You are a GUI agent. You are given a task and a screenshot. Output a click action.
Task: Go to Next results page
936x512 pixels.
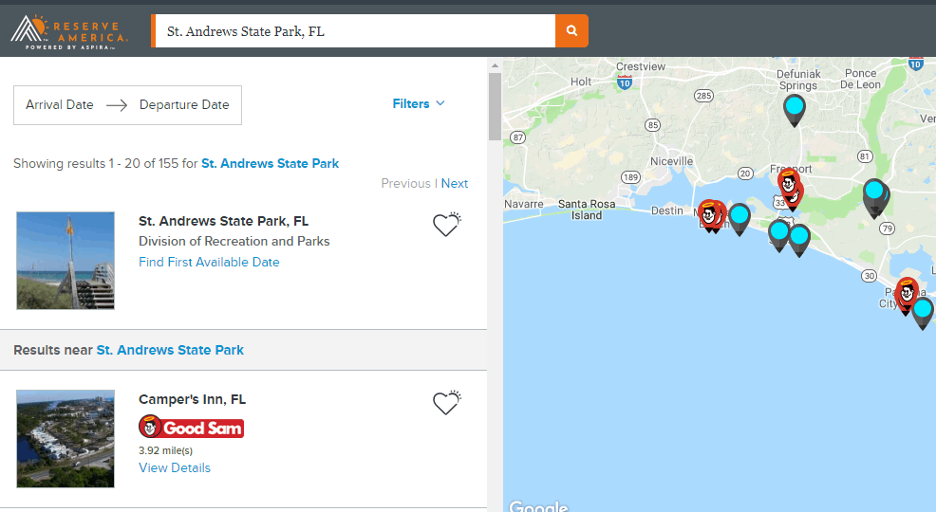coord(455,184)
